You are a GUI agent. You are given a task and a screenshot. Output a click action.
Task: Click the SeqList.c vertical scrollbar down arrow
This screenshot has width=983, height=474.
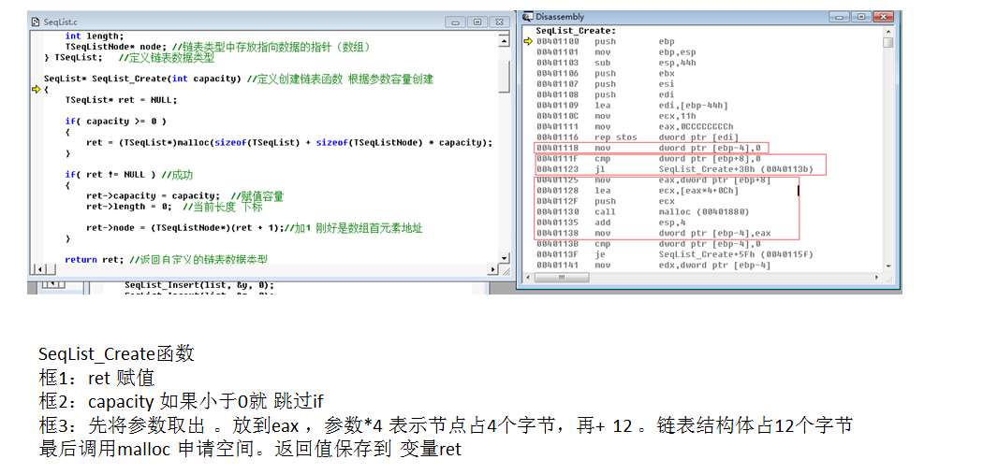pos(504,258)
